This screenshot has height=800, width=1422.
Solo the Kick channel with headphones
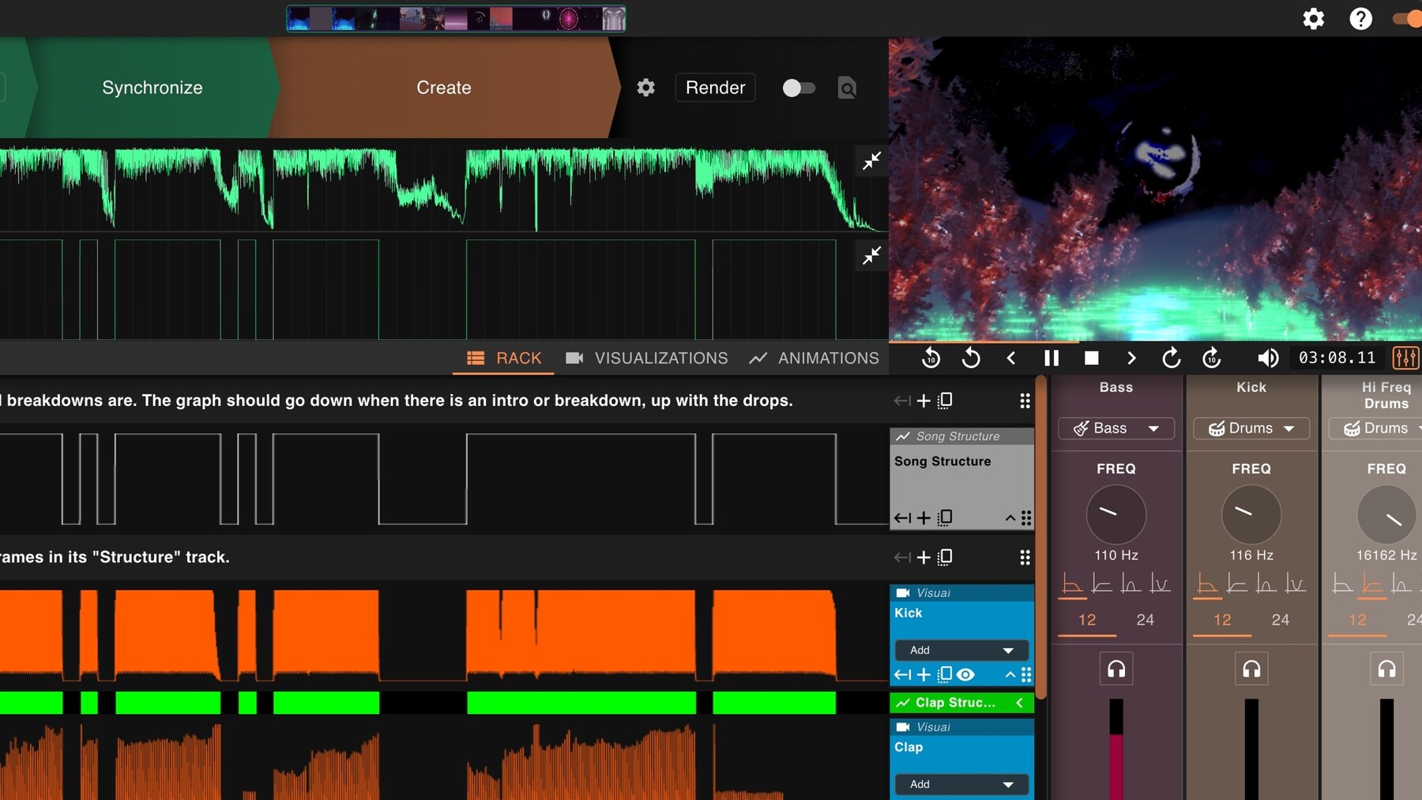coord(1251,669)
